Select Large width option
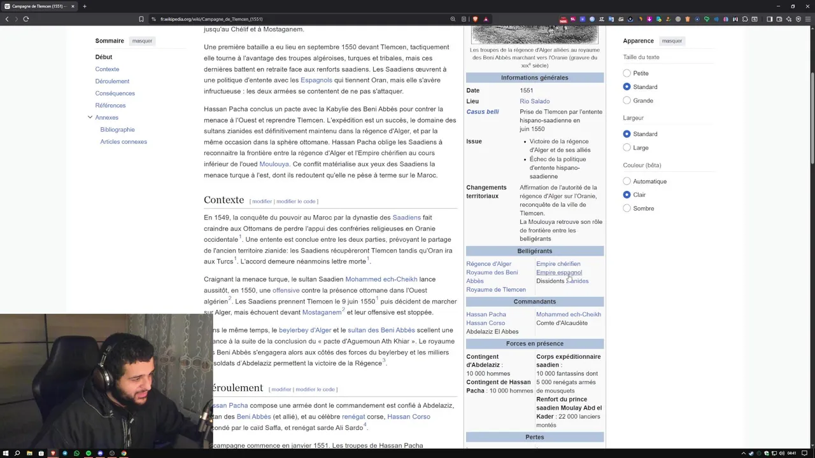815x458 pixels. point(627,148)
